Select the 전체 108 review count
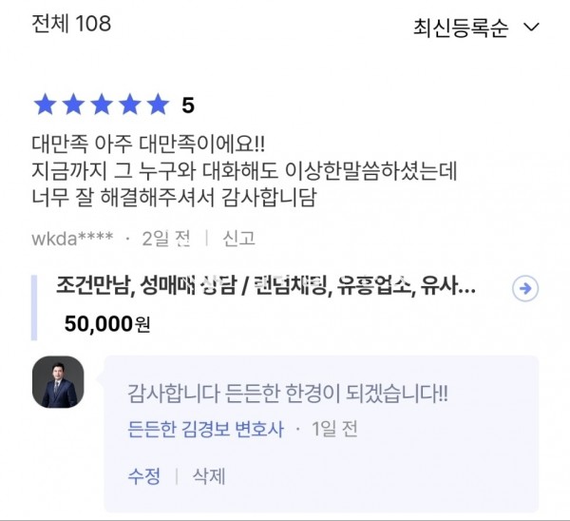This screenshot has height=521, width=570. pos(71,24)
